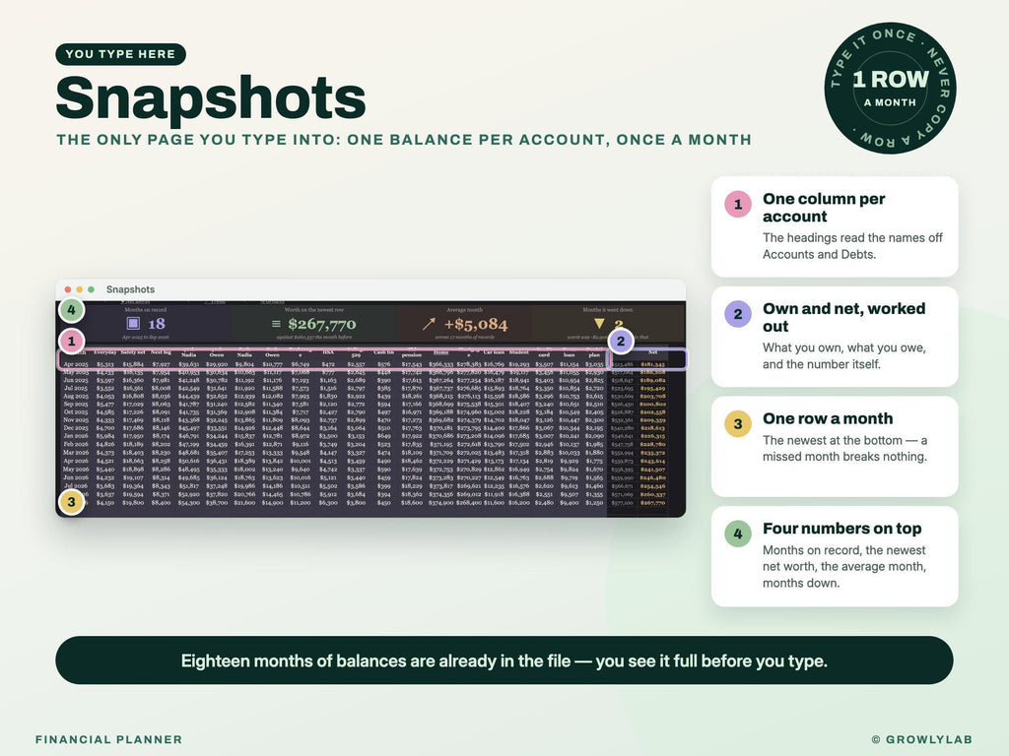Click the One row a month card title

(828, 418)
